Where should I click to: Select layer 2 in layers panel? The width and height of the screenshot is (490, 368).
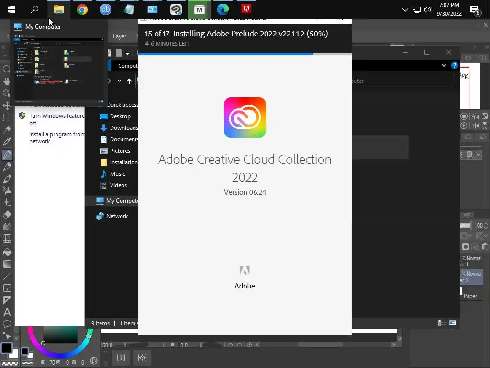(471, 277)
